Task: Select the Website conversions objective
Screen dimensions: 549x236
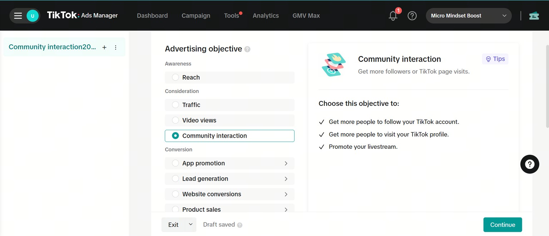Action: coord(229,194)
